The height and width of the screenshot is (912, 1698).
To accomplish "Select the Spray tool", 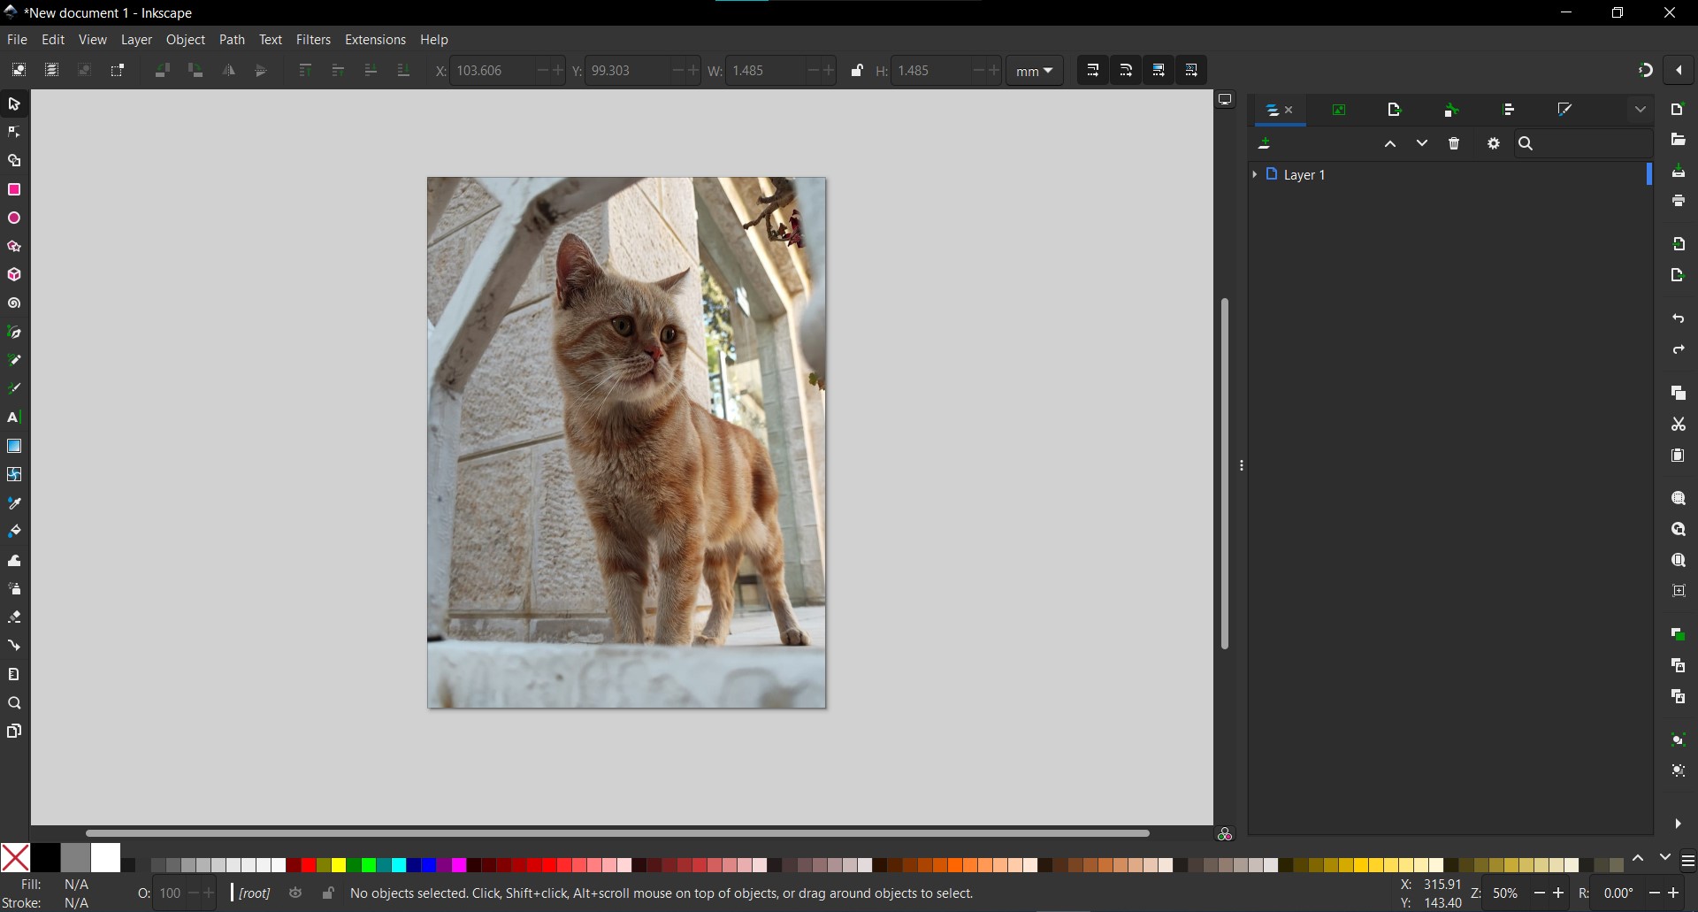I will (14, 589).
